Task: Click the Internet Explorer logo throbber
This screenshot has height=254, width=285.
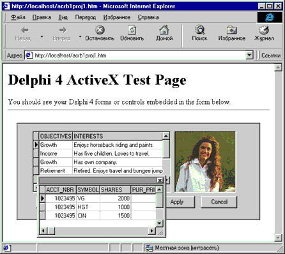Action: [x=270, y=17]
